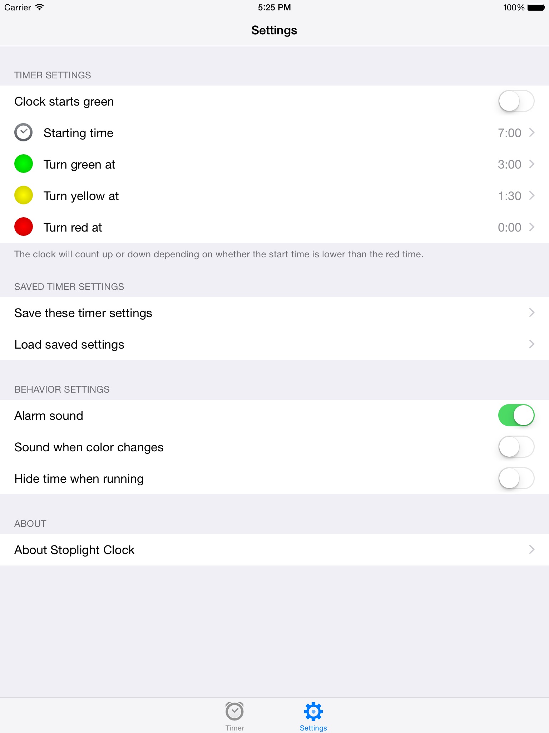Click the green circle indicator
Screen dimensions: 549x733
click(23, 164)
